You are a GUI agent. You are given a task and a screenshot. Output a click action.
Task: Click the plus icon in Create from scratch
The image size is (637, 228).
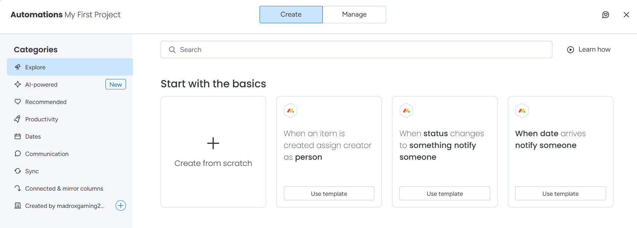[x=213, y=143]
